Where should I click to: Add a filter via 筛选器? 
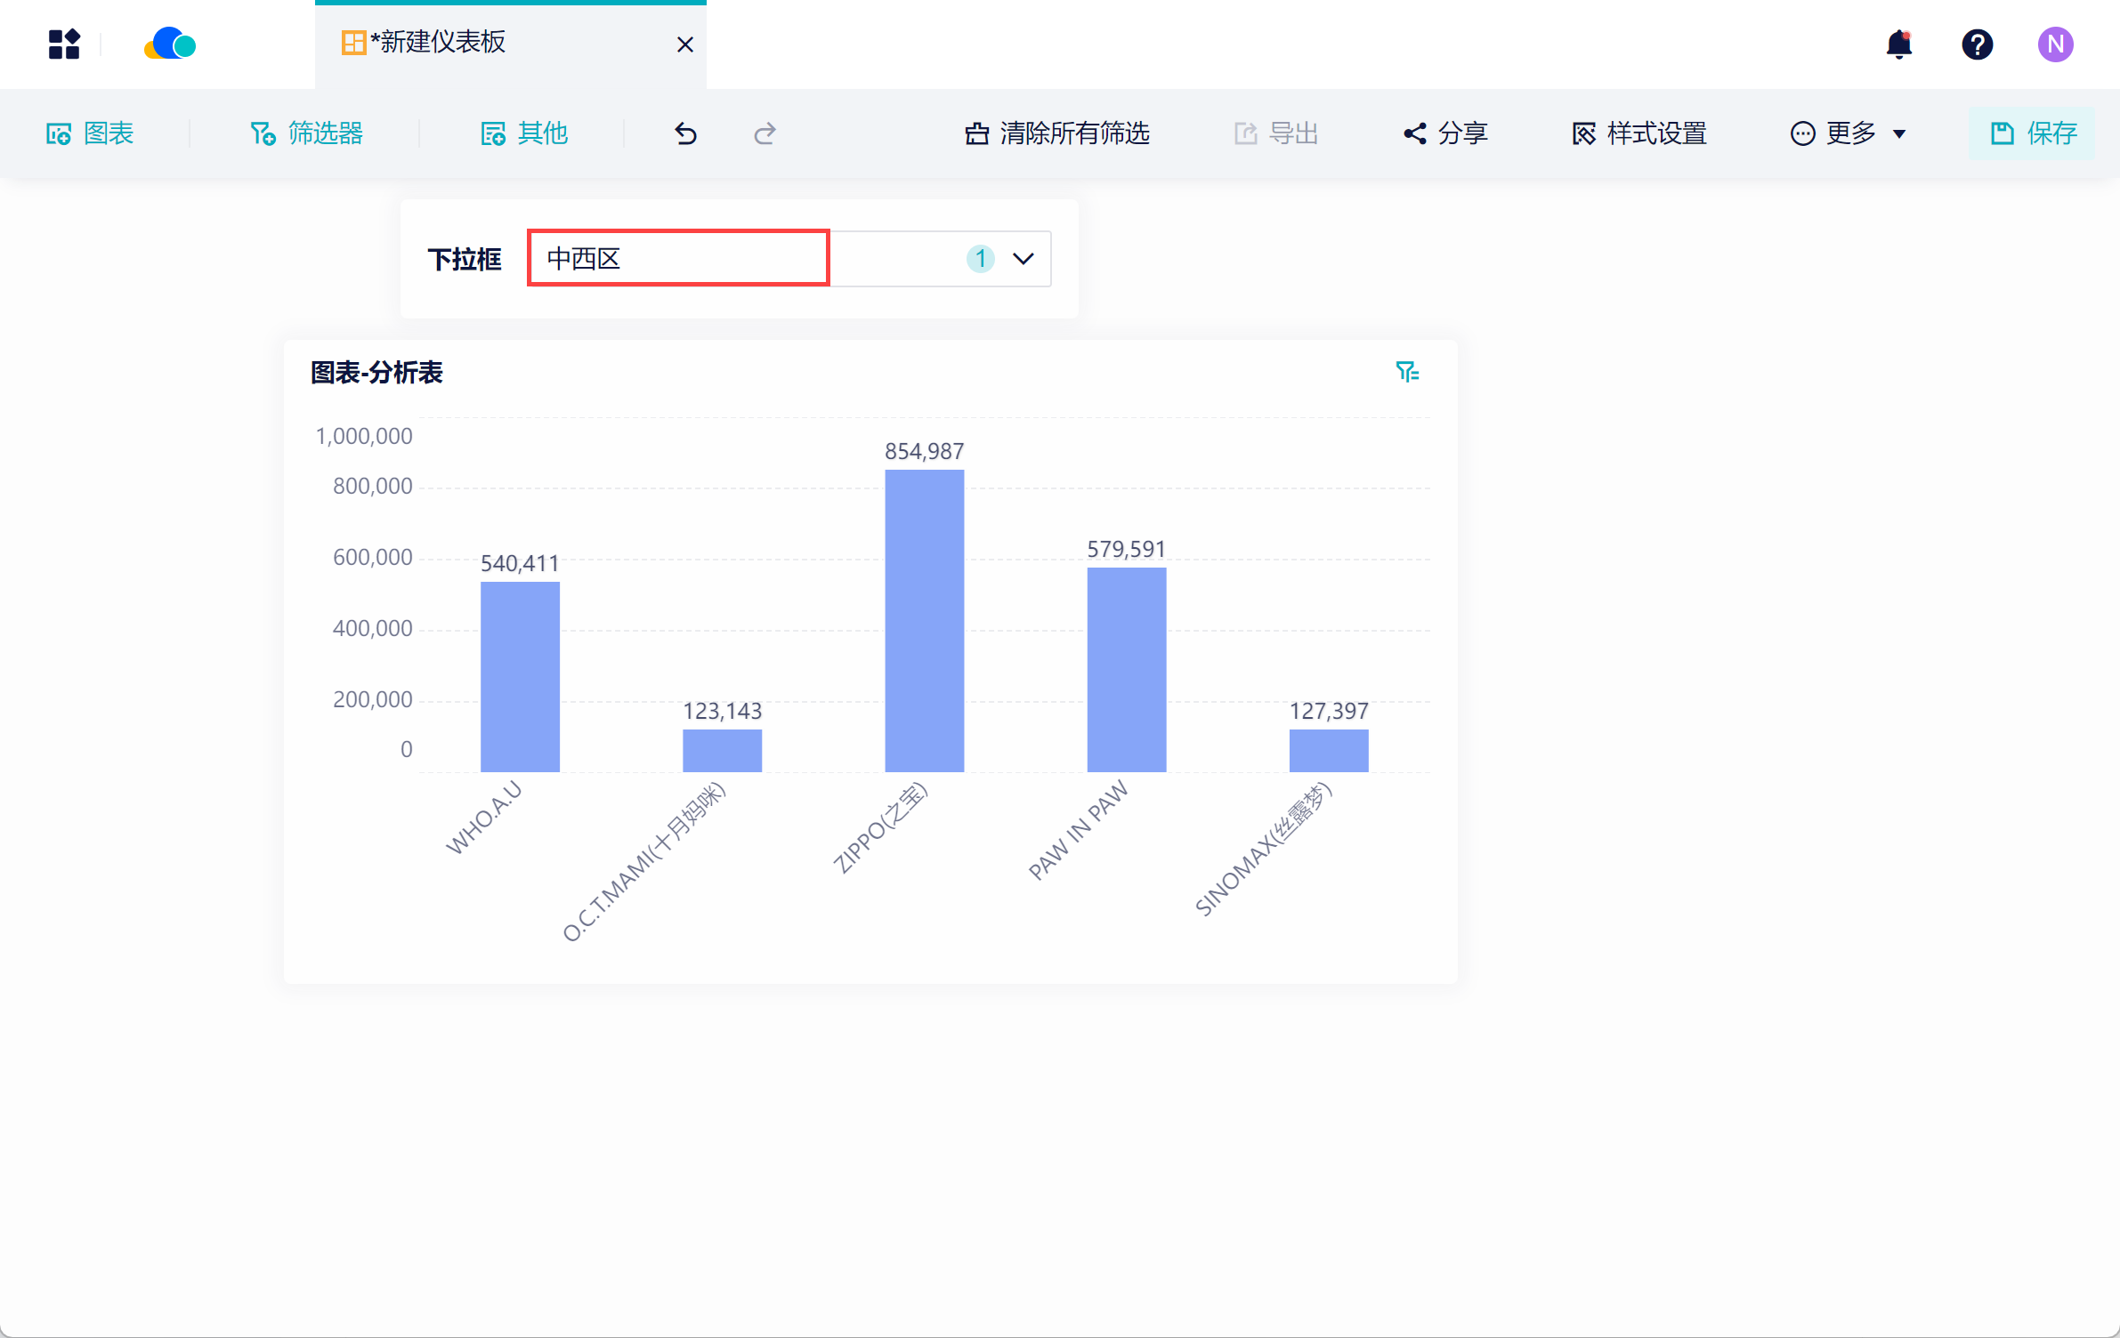[306, 133]
